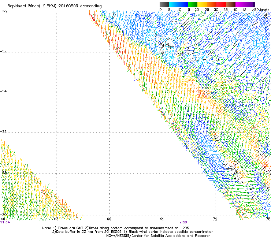Click the "69" longitude axis label

tap(162, 219)
